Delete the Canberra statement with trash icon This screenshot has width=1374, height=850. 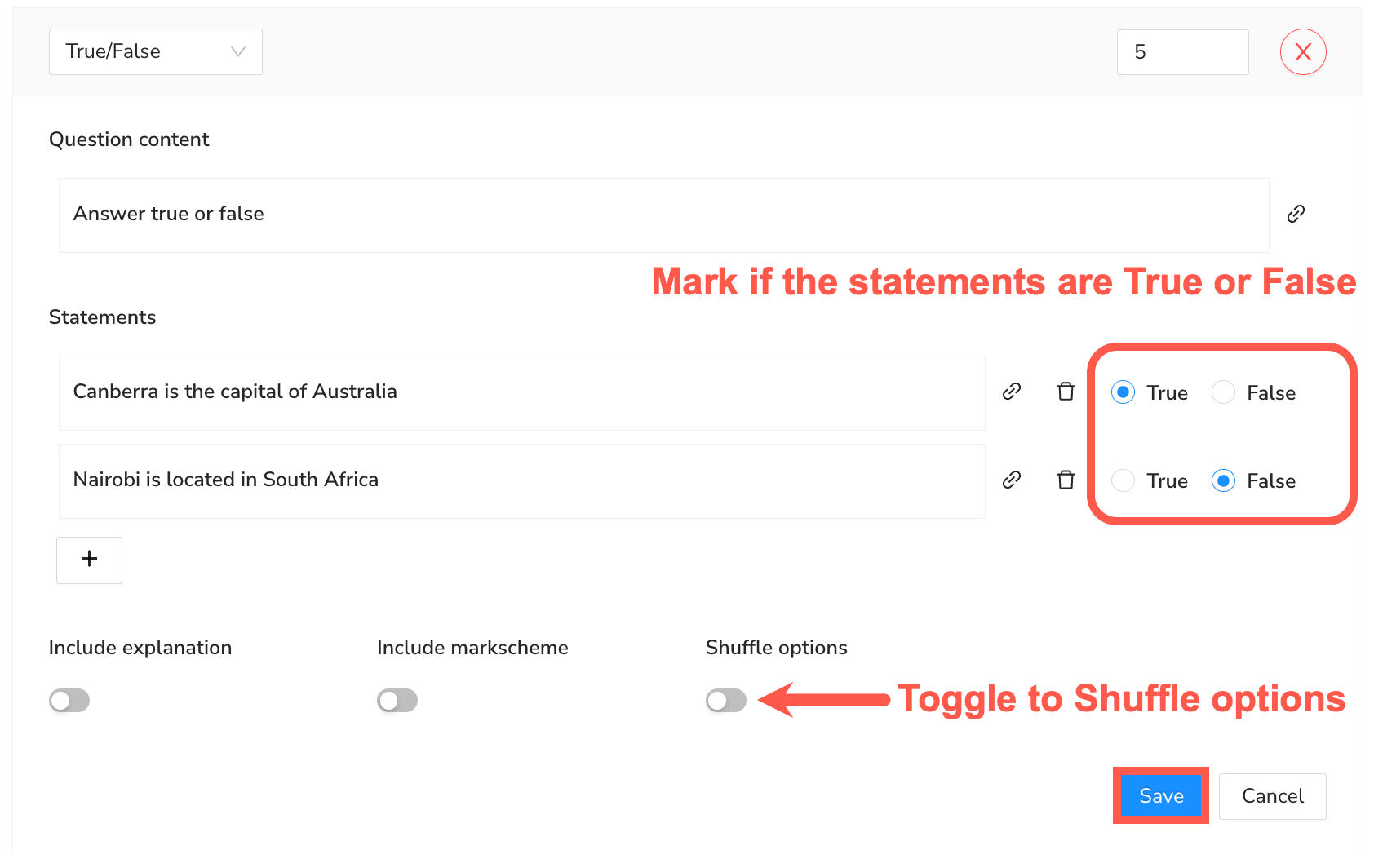(1066, 392)
